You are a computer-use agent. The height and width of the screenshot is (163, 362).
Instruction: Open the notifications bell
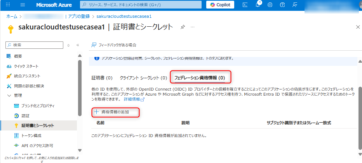(258, 5)
